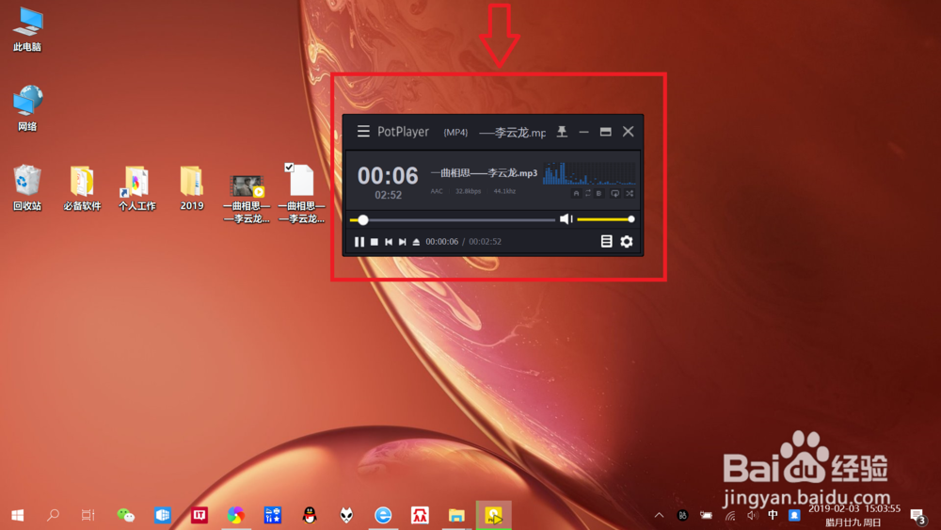Uncheck the blank document file's checkbox
The width and height of the screenshot is (941, 530).
[289, 168]
